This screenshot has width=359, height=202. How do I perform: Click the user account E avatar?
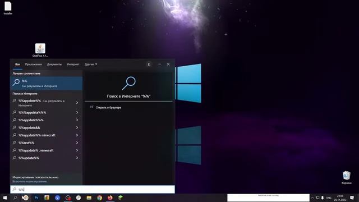149,65
